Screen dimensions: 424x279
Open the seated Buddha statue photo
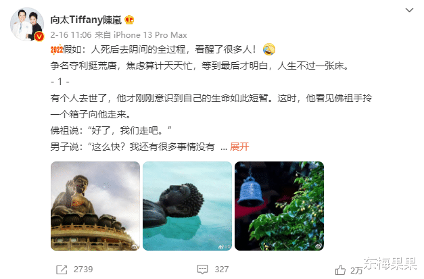coord(95,206)
